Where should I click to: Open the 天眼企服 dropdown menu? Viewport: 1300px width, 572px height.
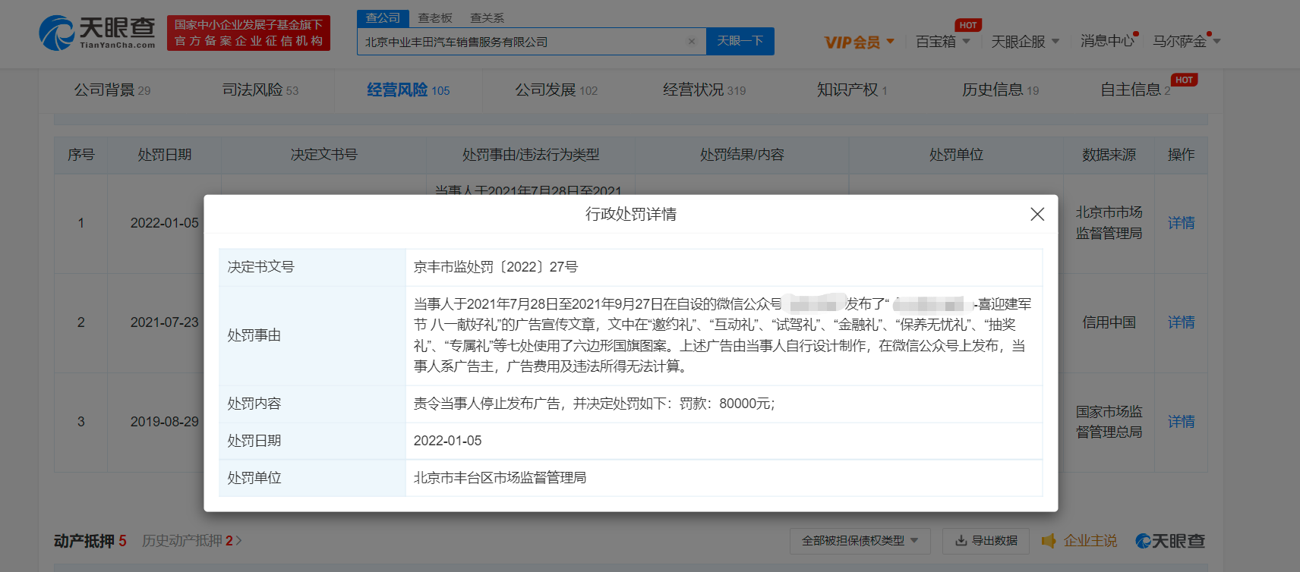click(x=1025, y=42)
